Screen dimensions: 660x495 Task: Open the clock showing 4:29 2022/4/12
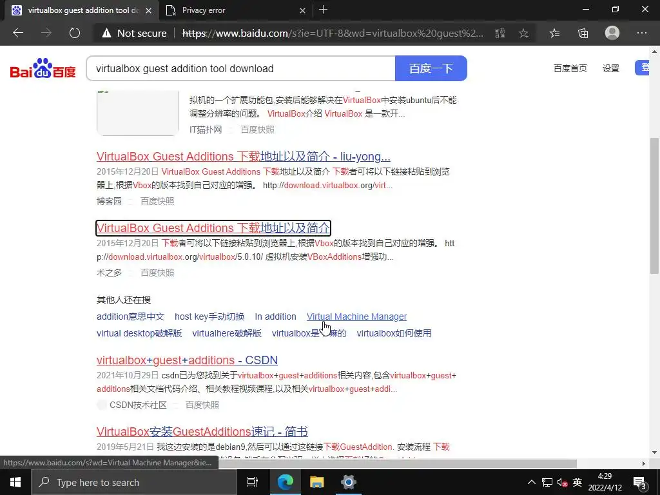pyautogui.click(x=605, y=482)
